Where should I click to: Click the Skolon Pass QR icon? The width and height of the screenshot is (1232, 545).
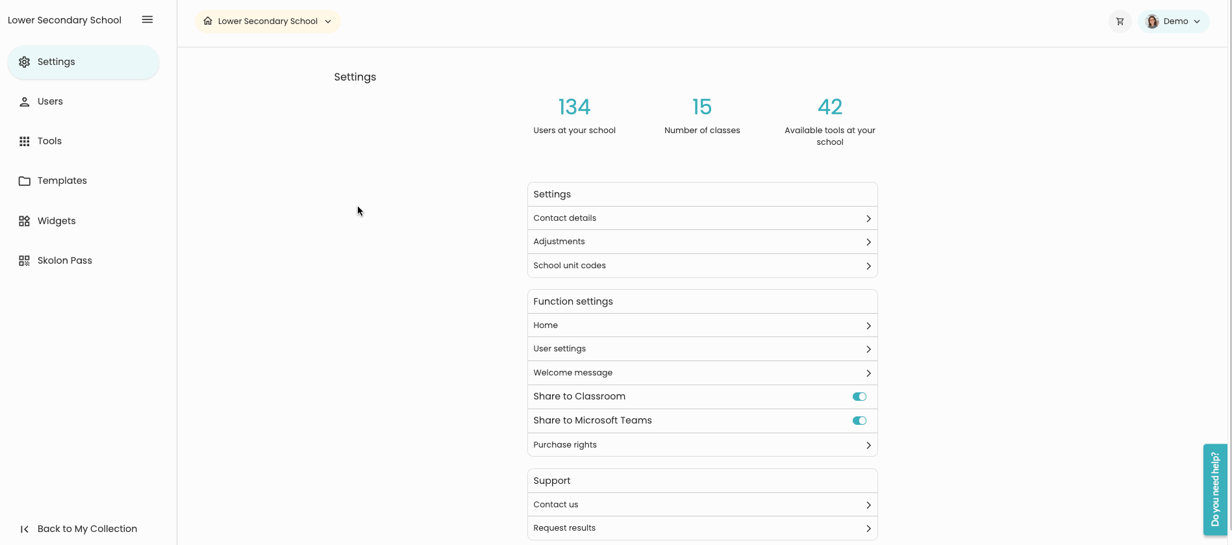25,260
